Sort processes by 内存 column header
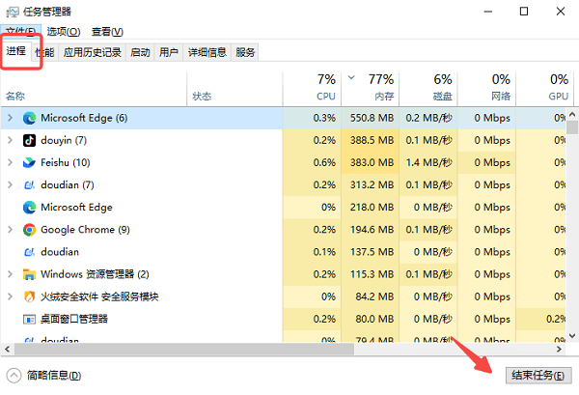The width and height of the screenshot is (579, 395). 380,87
